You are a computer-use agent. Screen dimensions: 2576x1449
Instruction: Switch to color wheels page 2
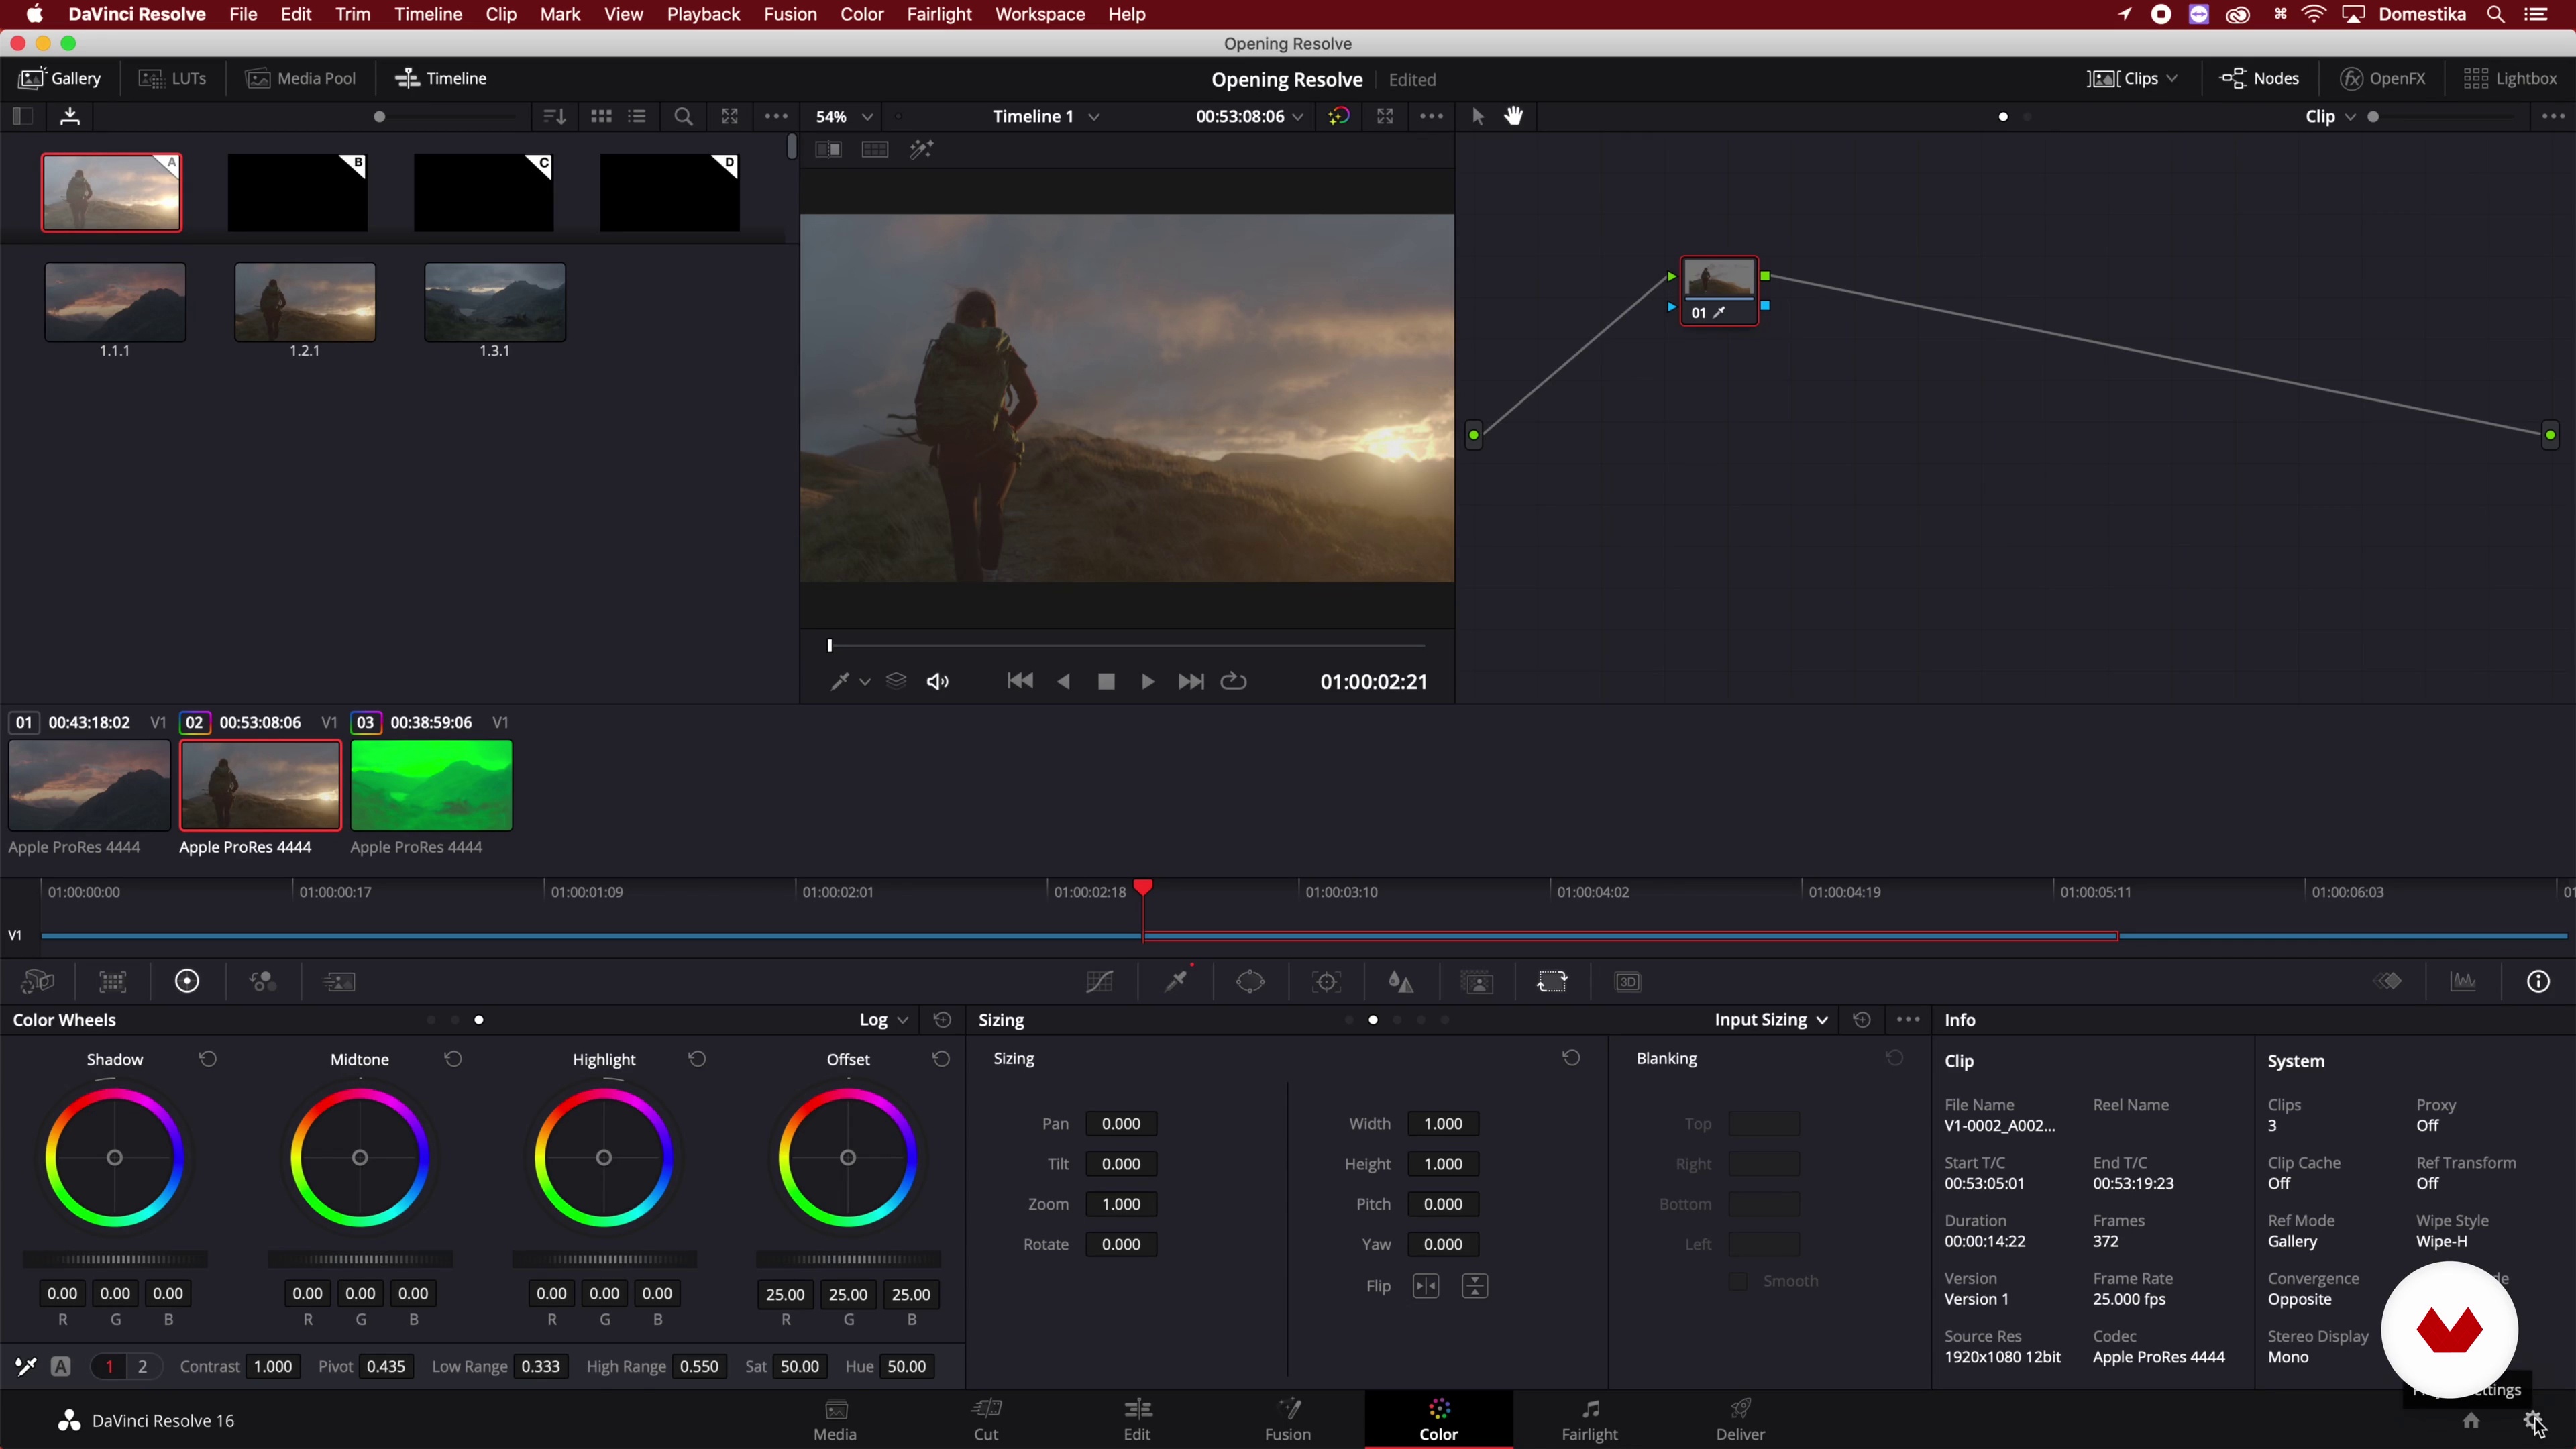143,1367
